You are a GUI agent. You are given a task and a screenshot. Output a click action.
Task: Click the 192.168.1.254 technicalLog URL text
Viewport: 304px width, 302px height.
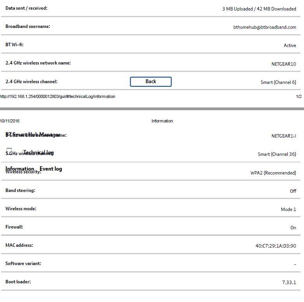(x=58, y=96)
